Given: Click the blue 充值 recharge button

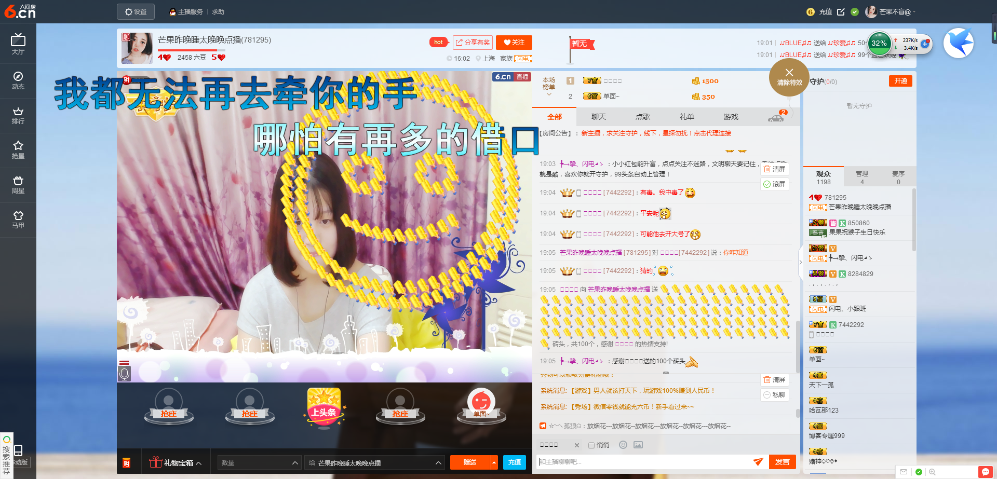Looking at the screenshot, I should pyautogui.click(x=514, y=462).
